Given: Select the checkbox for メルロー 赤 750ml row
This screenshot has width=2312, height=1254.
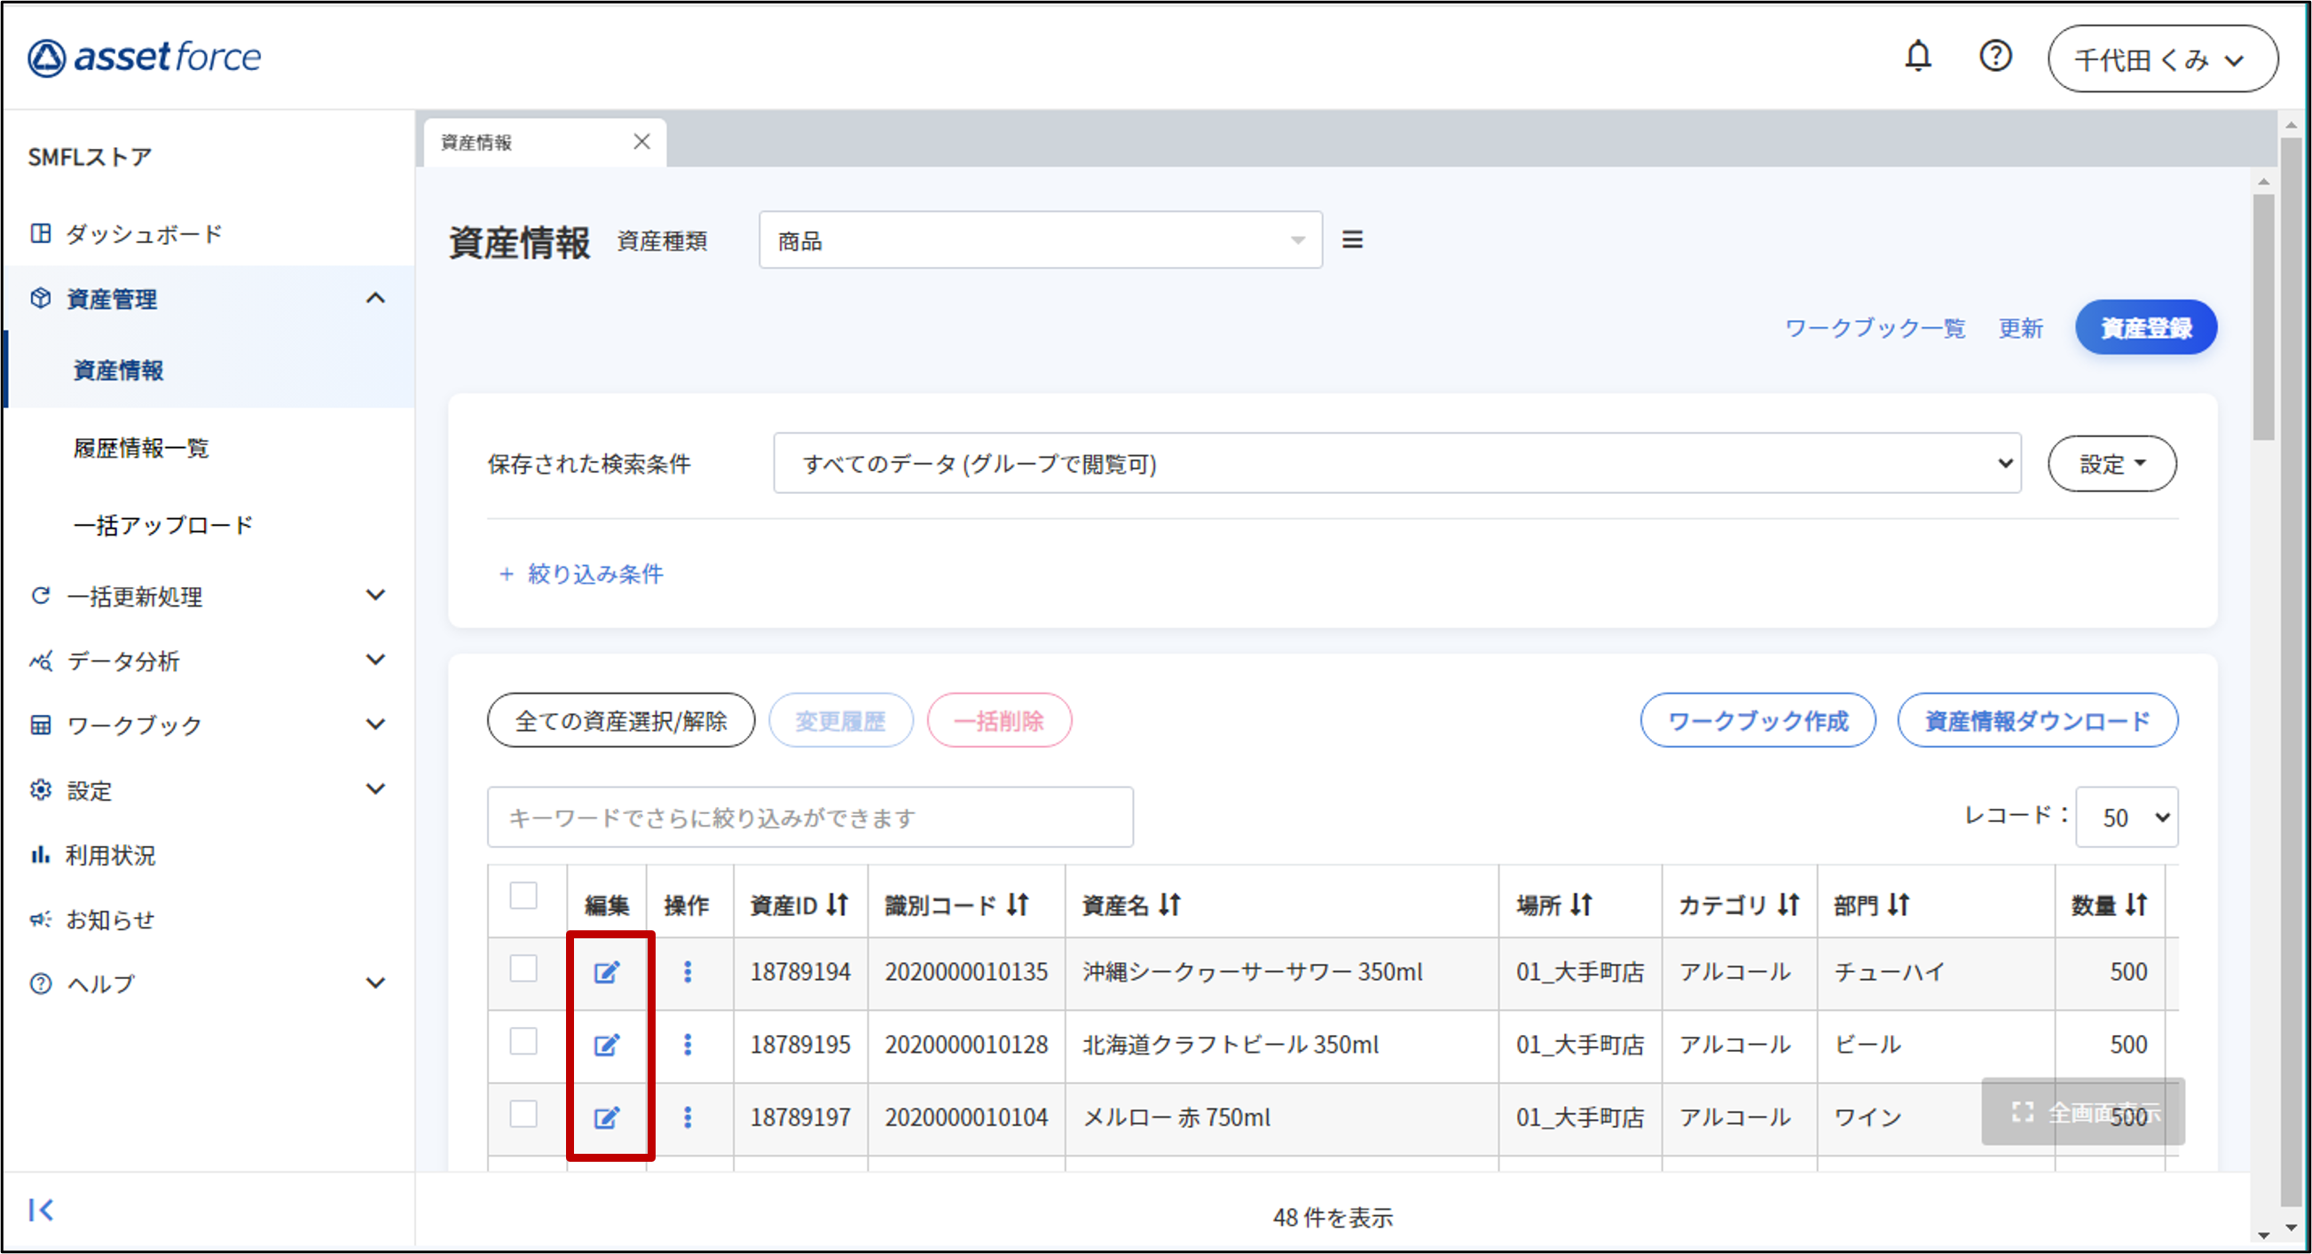Looking at the screenshot, I should (524, 1117).
